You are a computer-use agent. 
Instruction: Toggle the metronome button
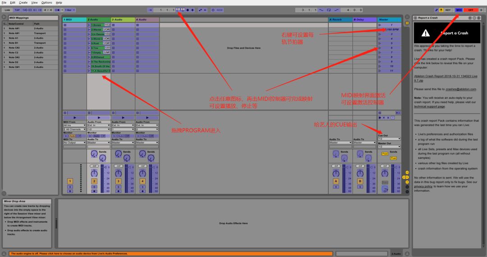(x=57, y=10)
